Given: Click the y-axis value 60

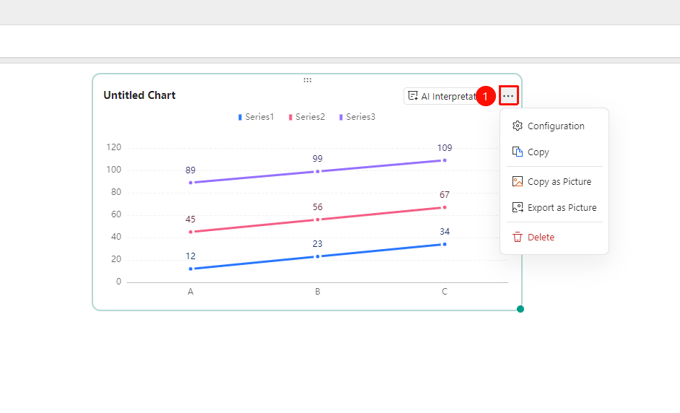Looking at the screenshot, I should (x=115, y=214).
